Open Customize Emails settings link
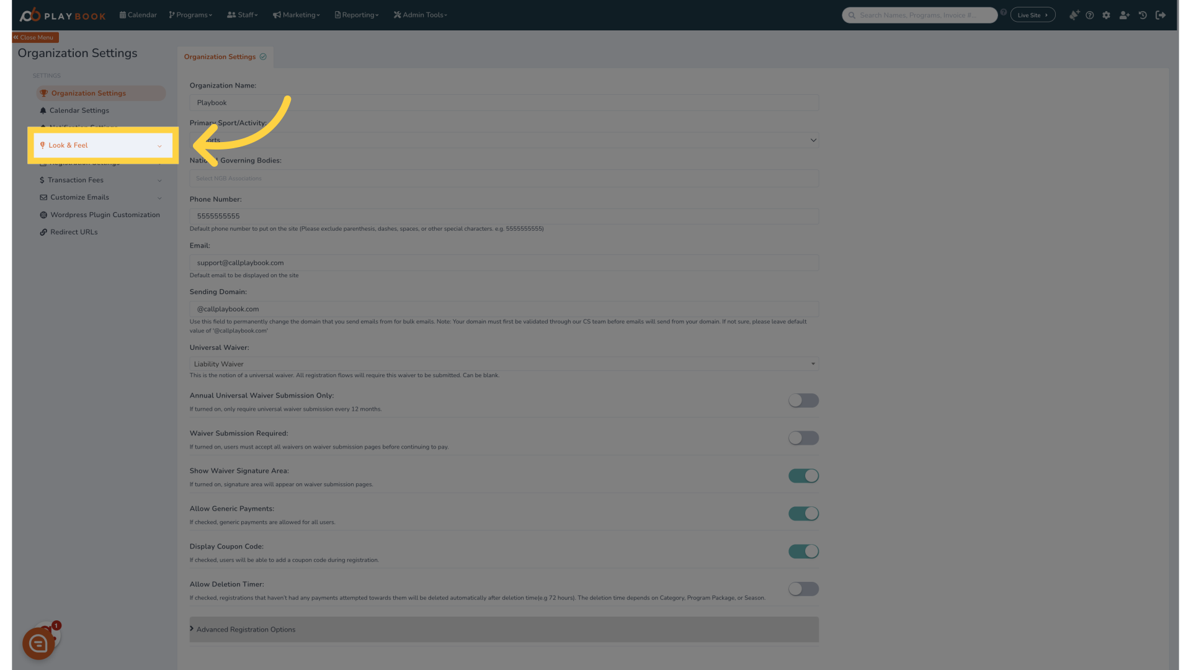The image size is (1191, 670). 79,197
